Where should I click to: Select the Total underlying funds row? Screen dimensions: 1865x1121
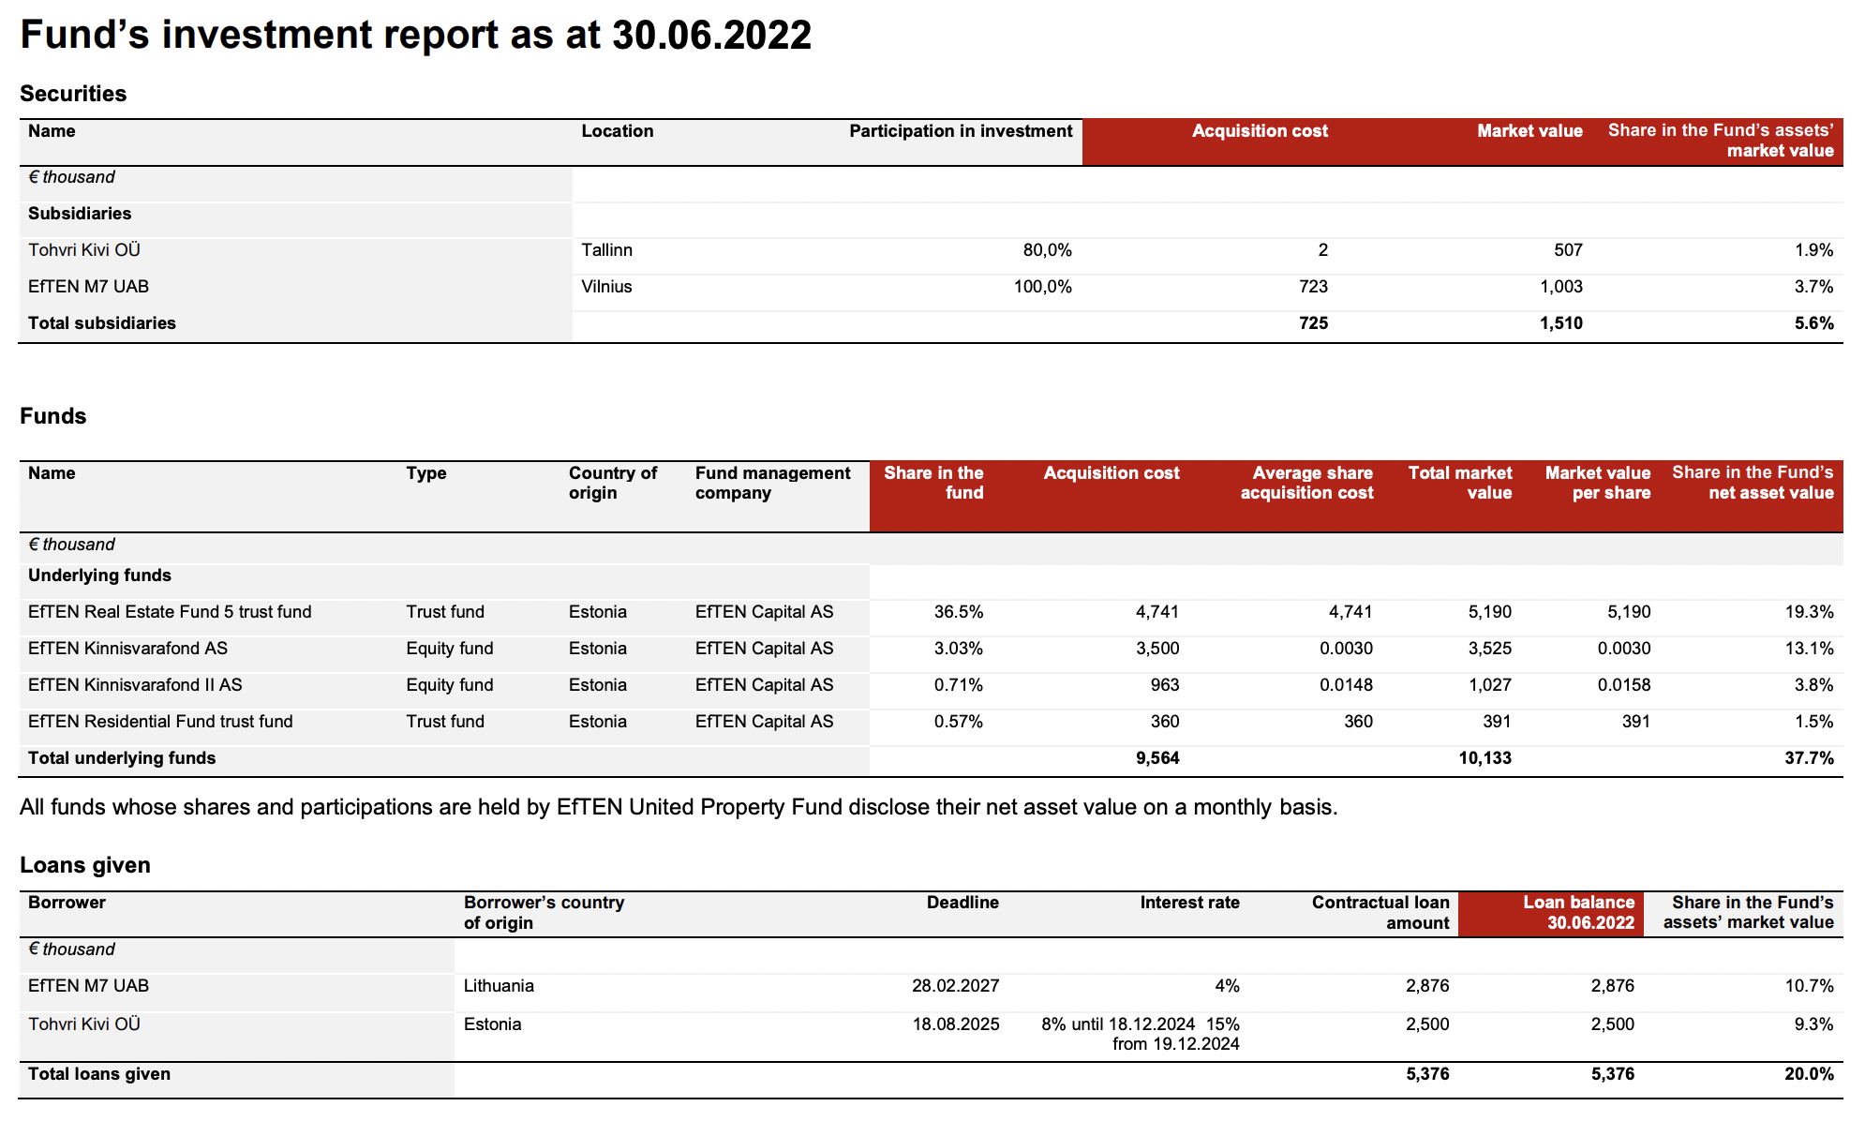tap(121, 758)
